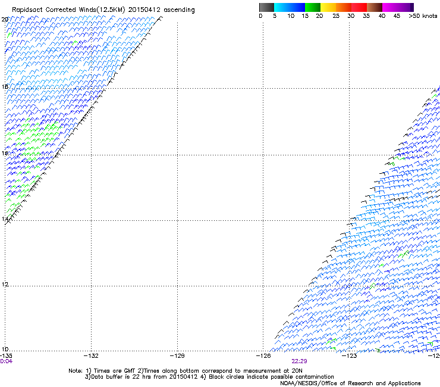
Task: Click the NOAA/NESDIS credit line
Action: tap(350, 383)
